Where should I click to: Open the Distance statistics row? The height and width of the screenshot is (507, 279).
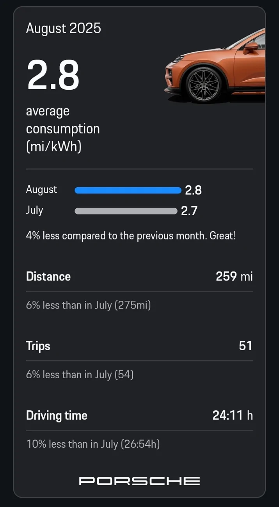[x=48, y=277]
